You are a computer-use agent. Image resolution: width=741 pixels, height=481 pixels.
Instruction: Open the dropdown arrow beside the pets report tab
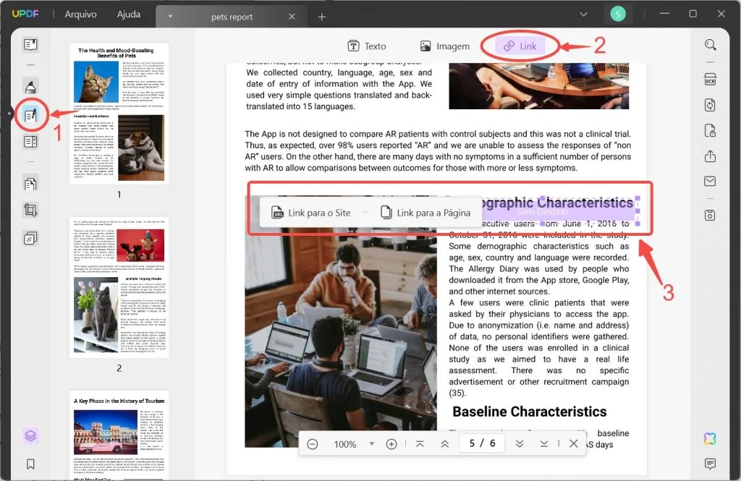point(169,16)
